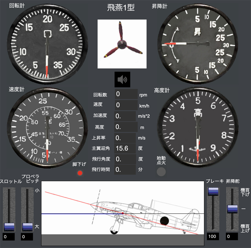Screen dimensions: 251x248
Task: Click the 昇降計 climb rate gauge
Action: tap(197, 44)
